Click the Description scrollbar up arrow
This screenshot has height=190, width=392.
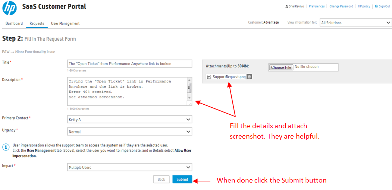click(x=189, y=80)
